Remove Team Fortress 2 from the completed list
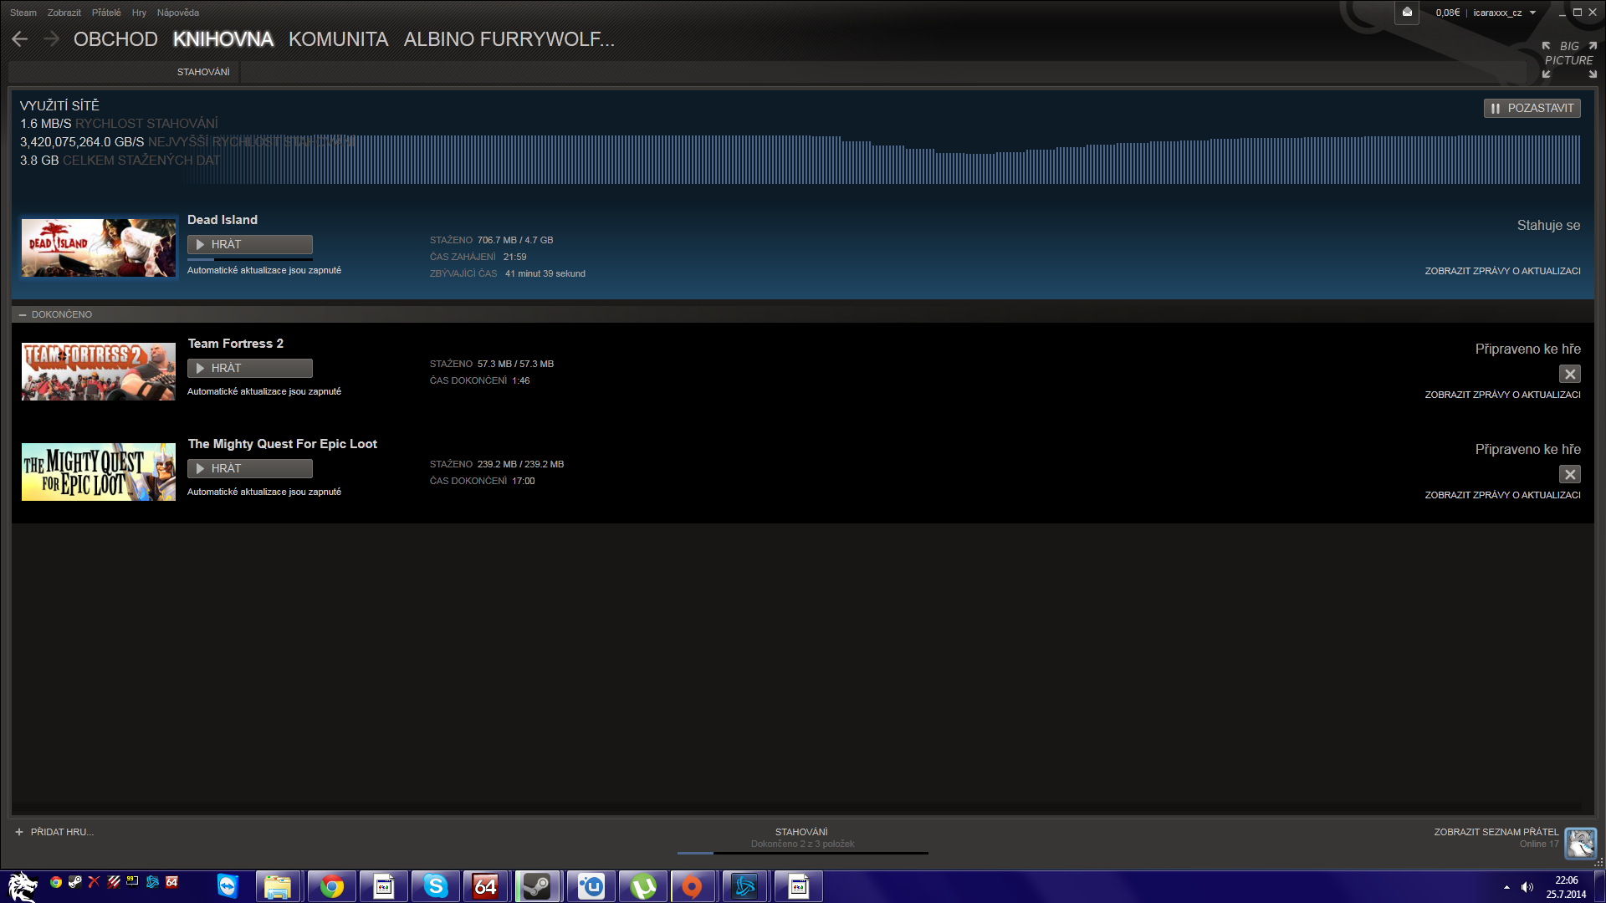Image resolution: width=1606 pixels, height=903 pixels. [1570, 374]
